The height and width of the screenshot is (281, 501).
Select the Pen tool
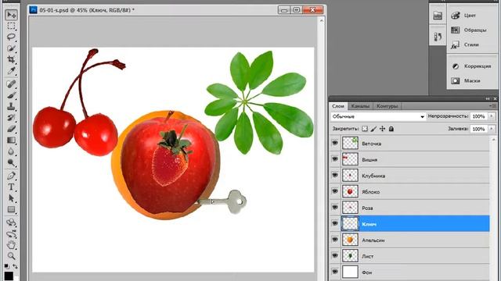pos(11,176)
